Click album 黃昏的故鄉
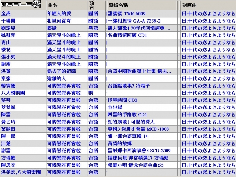The width and height of the screenshot is (236, 177). 120,144
